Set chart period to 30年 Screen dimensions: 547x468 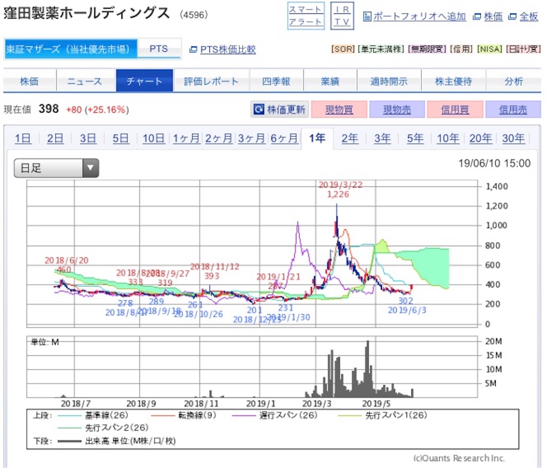(x=513, y=138)
